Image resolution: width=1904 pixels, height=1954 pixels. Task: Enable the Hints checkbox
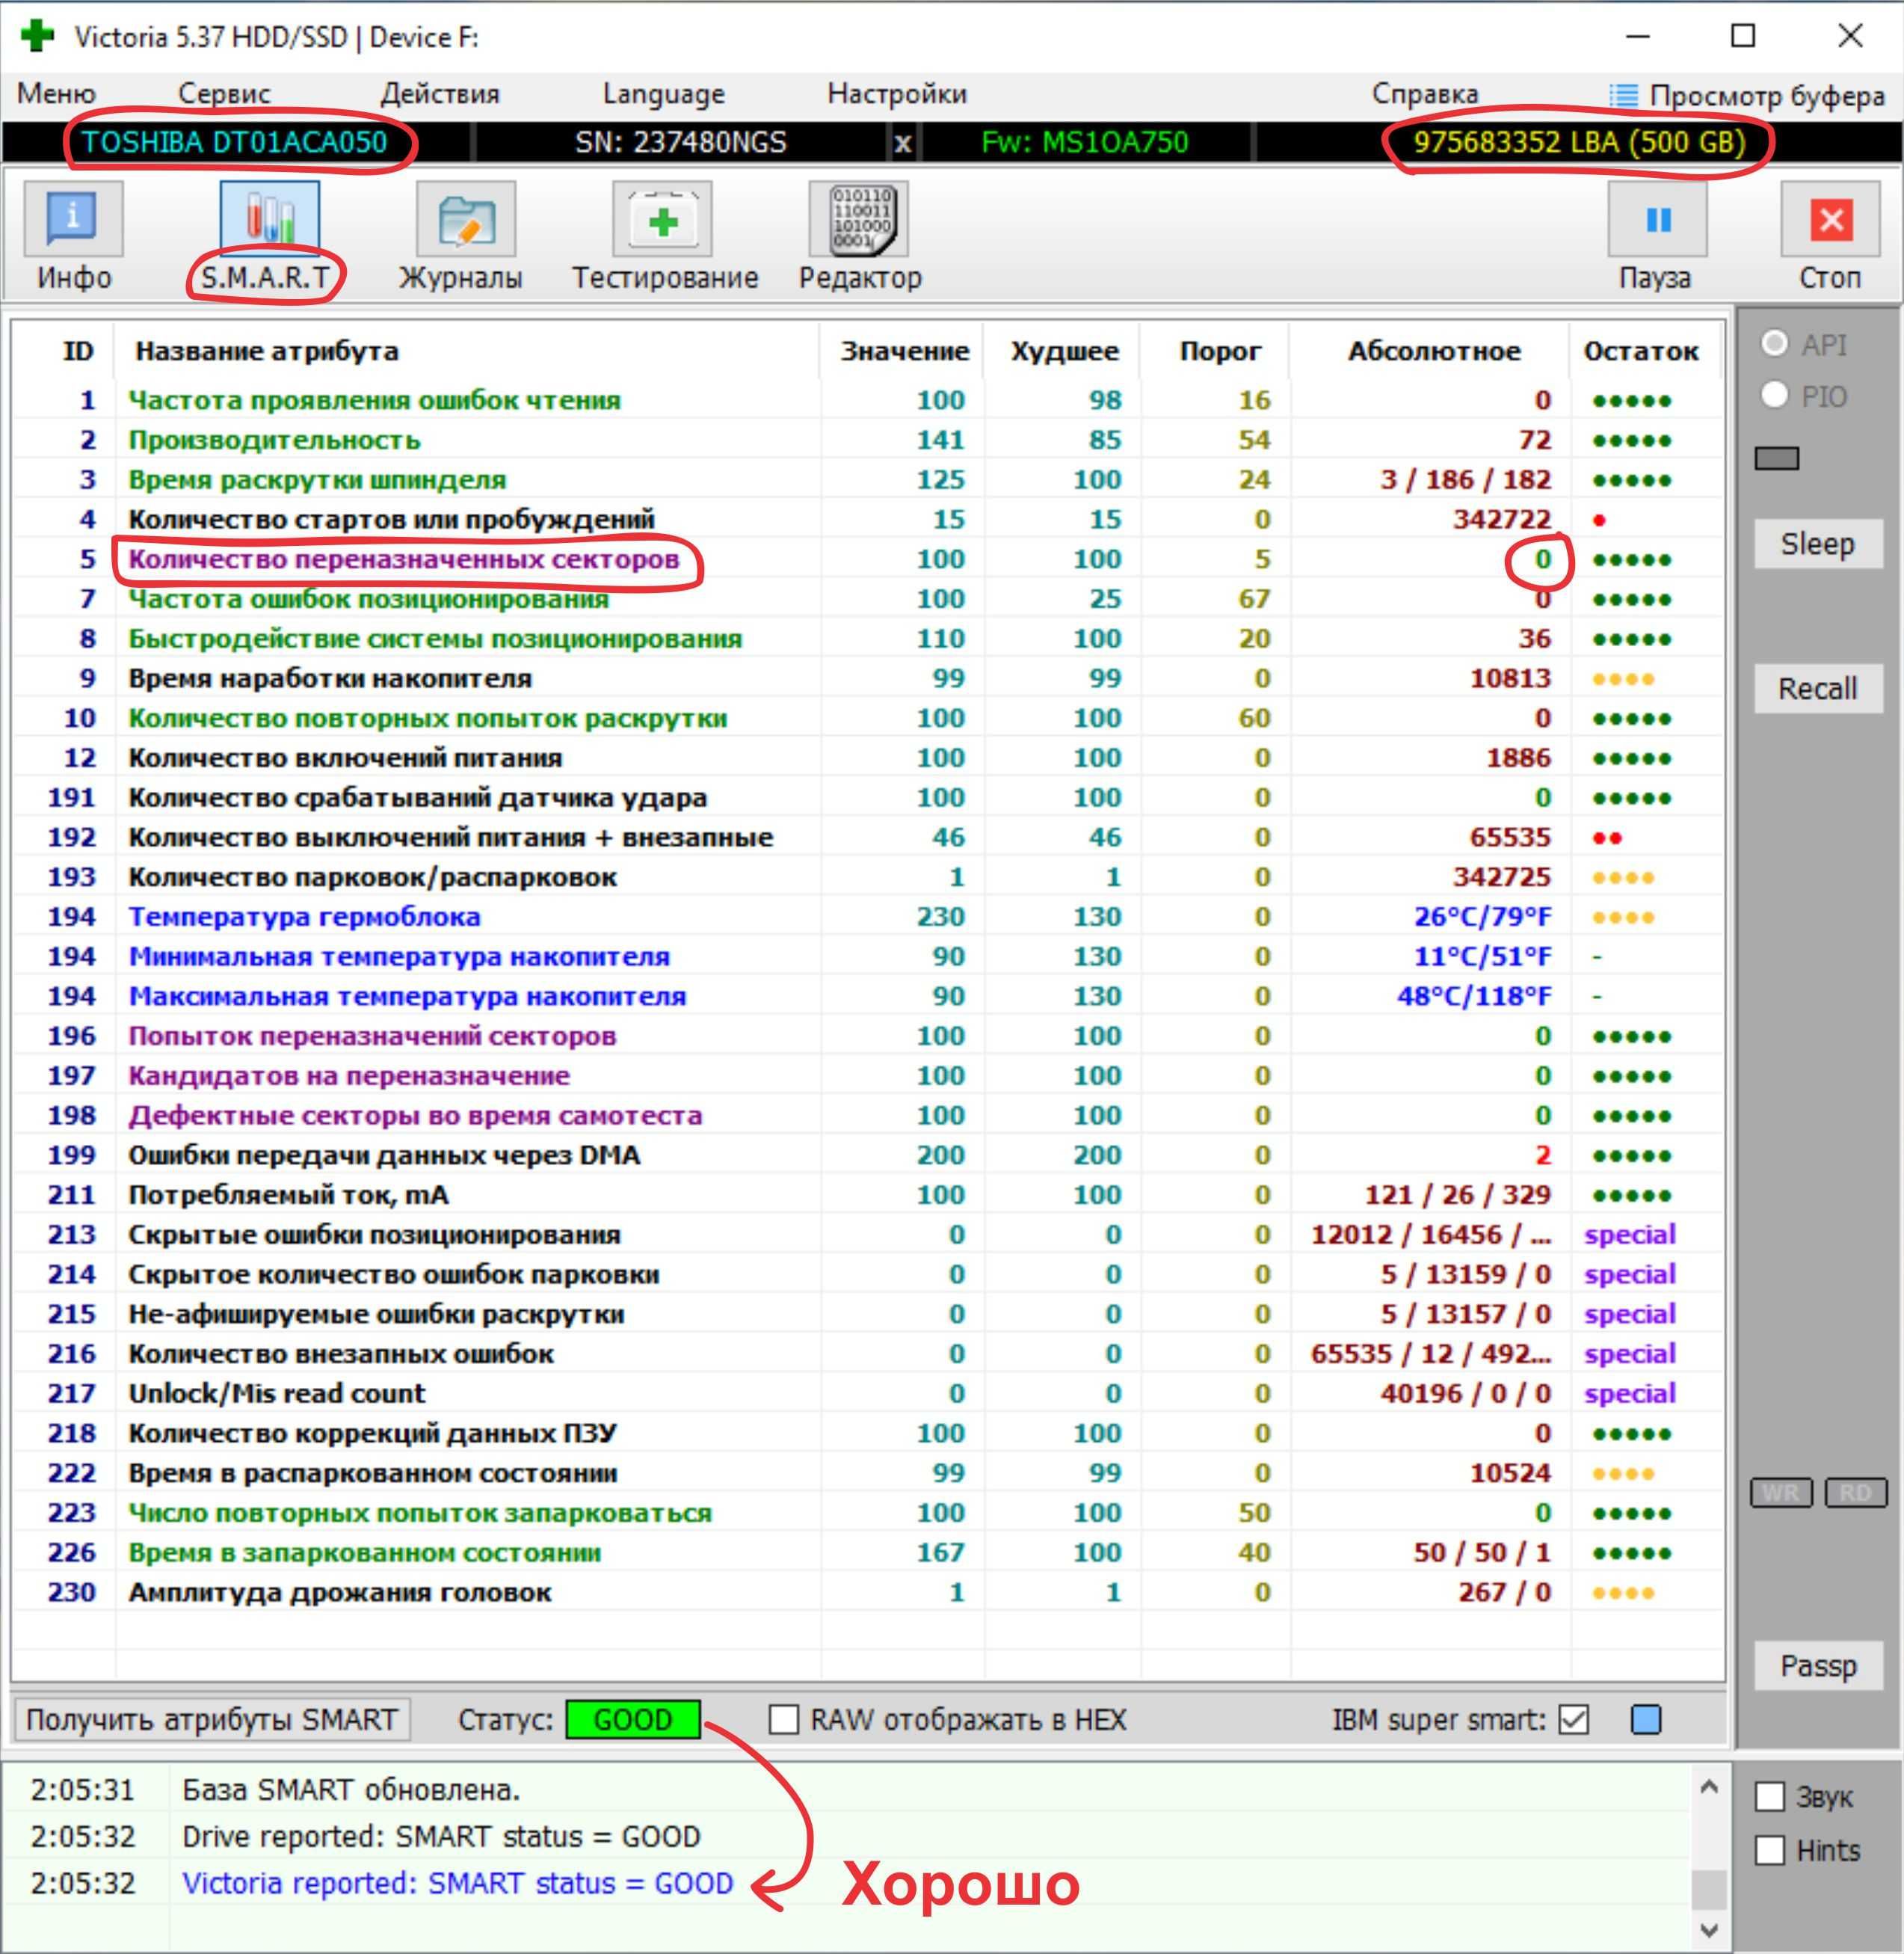(x=1769, y=1850)
